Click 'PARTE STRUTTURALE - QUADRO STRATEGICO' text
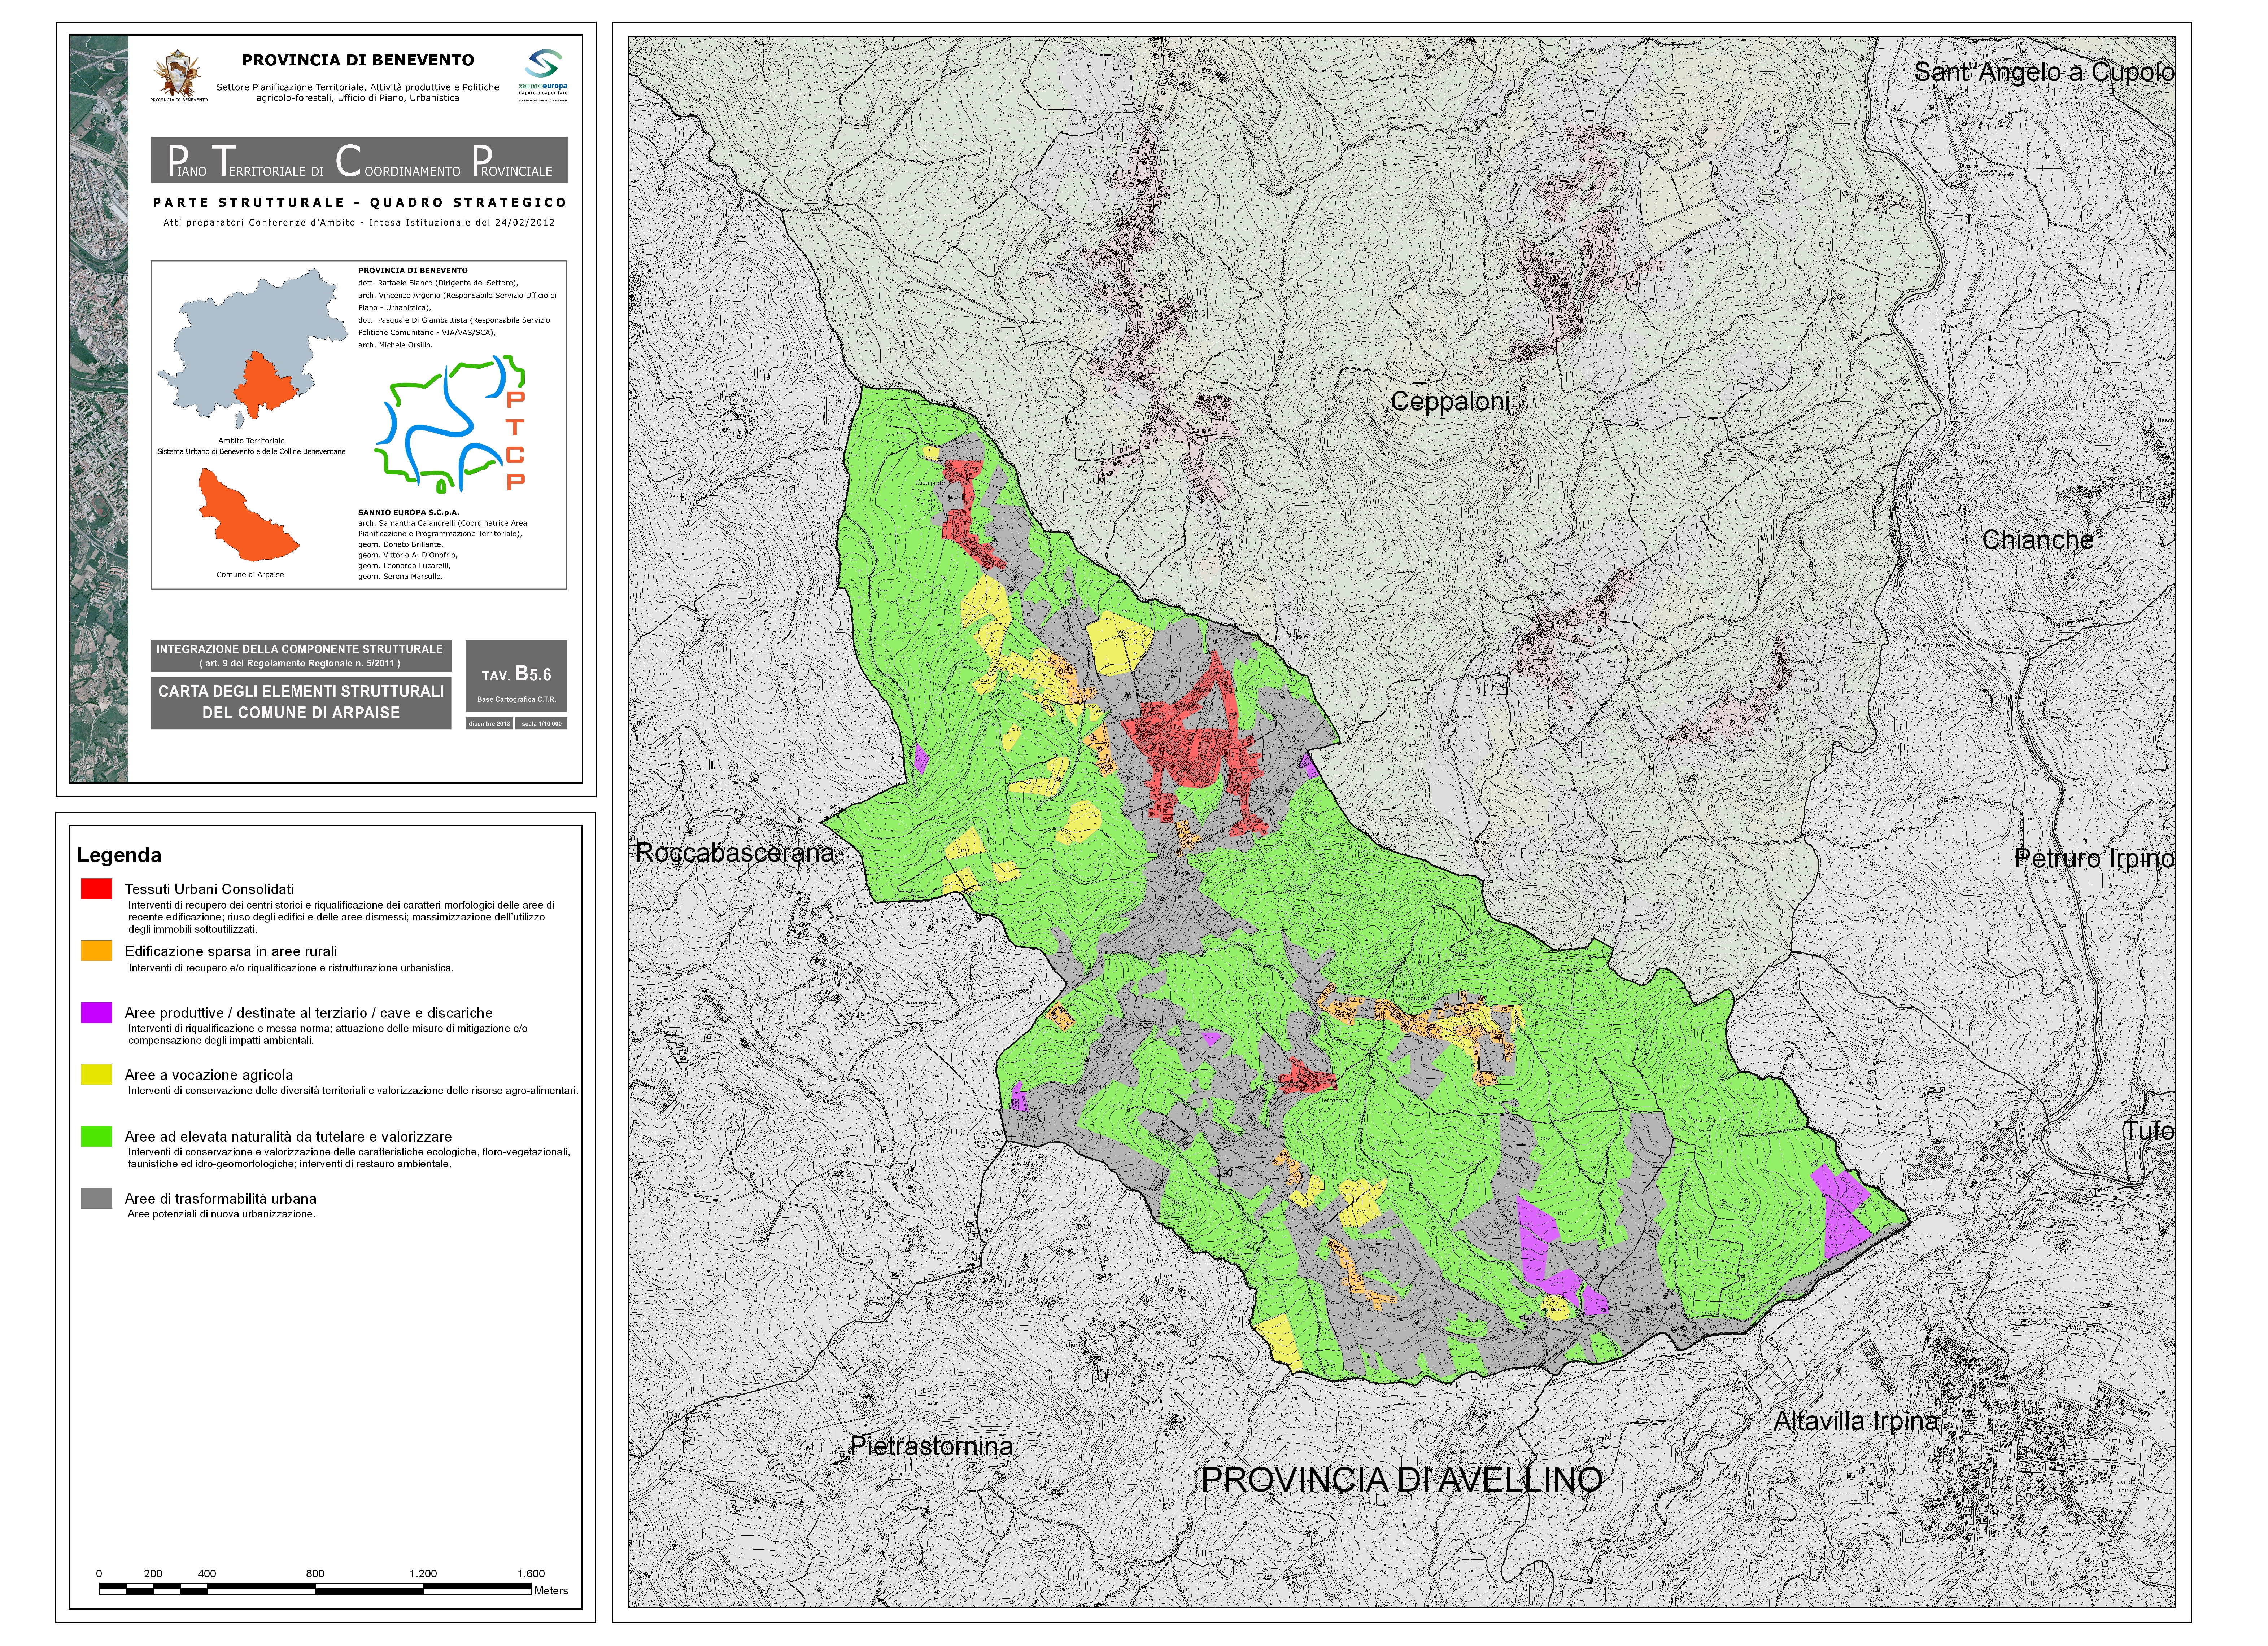 click(x=359, y=203)
